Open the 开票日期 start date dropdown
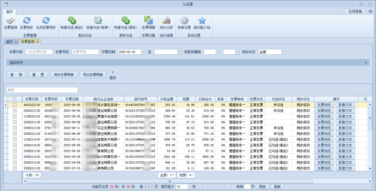The height and width of the screenshot is (191, 376). [143, 52]
